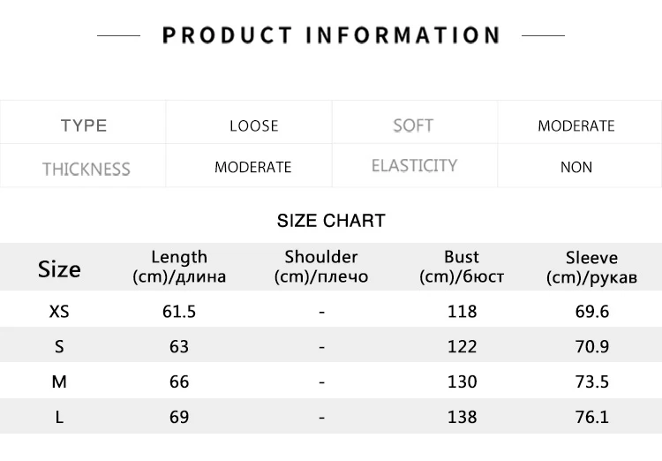Click the LOOSE value cell
The width and height of the screenshot is (662, 461).
[x=253, y=125]
